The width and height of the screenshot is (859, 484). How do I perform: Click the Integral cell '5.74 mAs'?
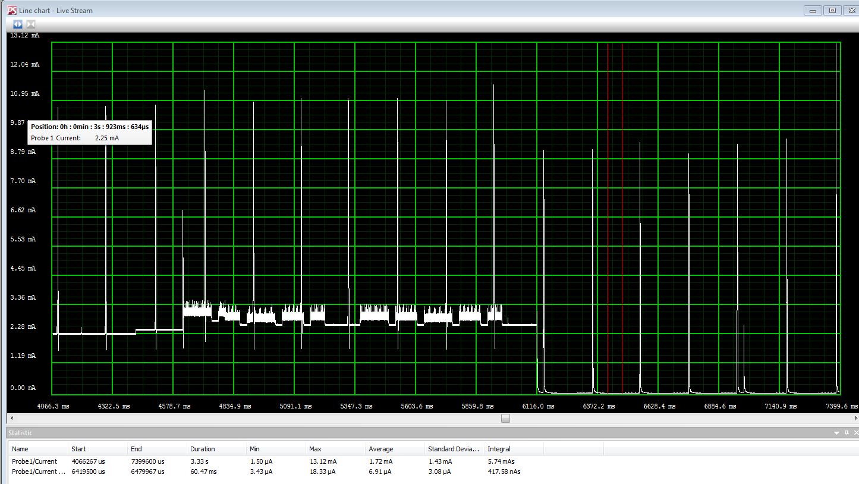tap(501, 461)
